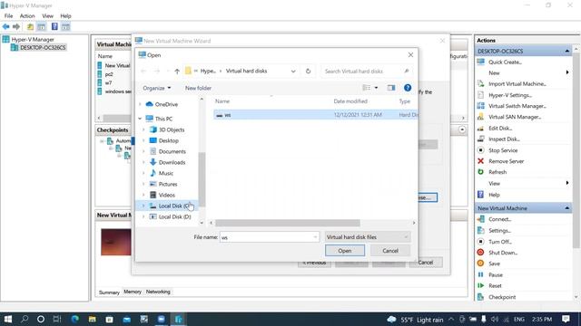The width and height of the screenshot is (581, 326).
Task: Click the Turn Off icon
Action: [x=480, y=242]
